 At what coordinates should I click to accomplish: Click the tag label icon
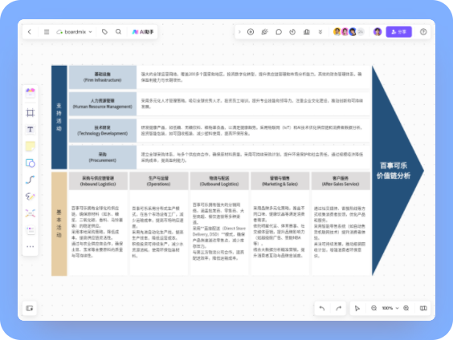[104, 32]
